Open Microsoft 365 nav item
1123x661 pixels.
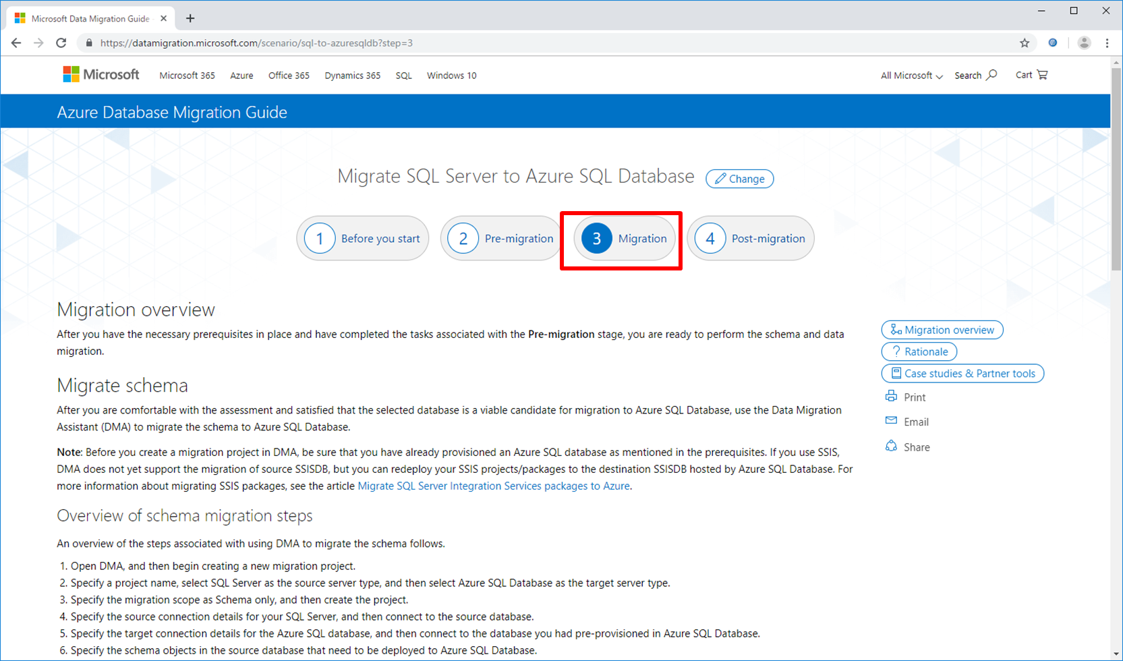point(187,76)
